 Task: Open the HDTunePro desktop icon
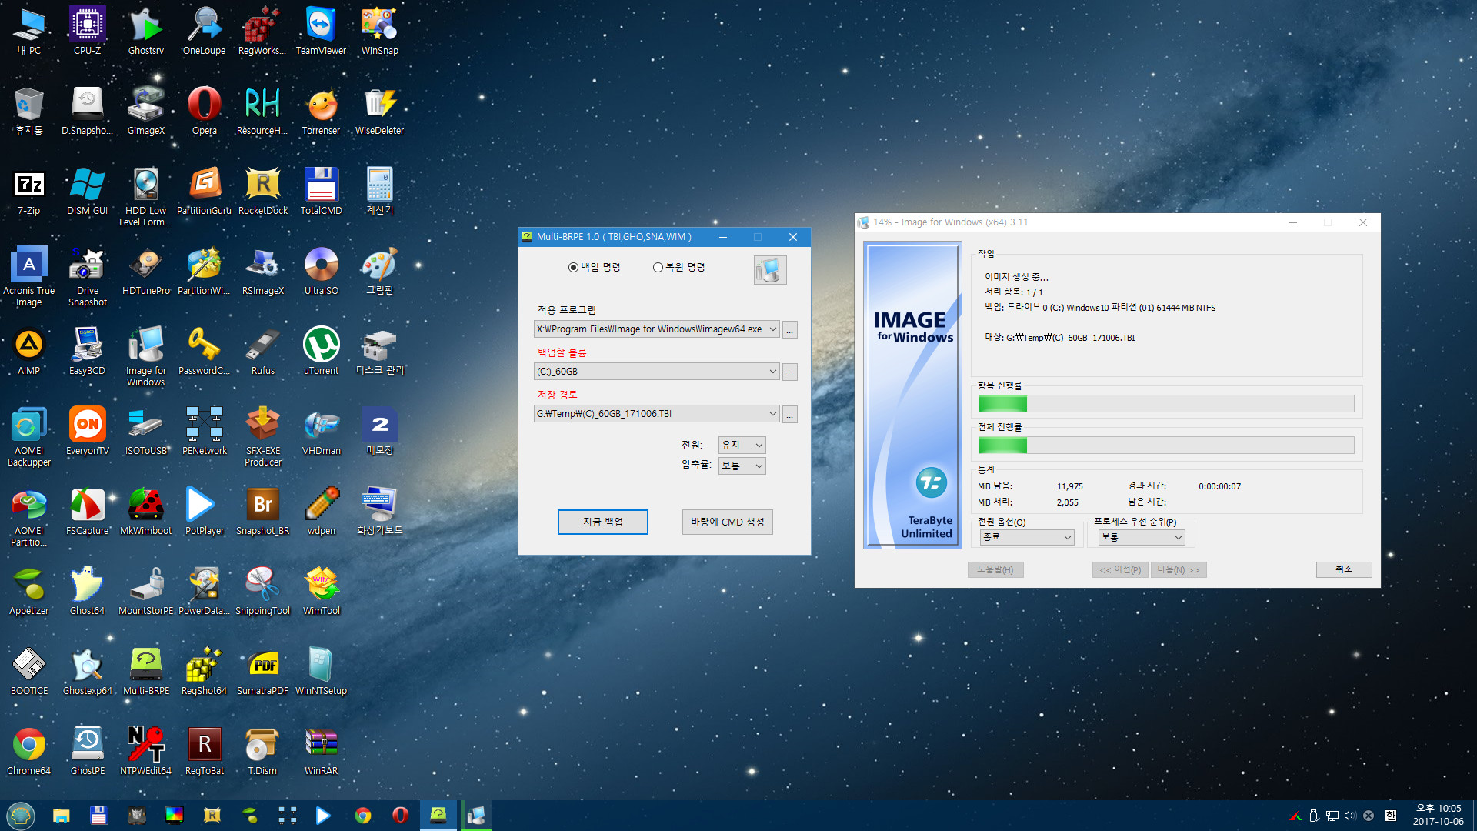[x=146, y=271]
